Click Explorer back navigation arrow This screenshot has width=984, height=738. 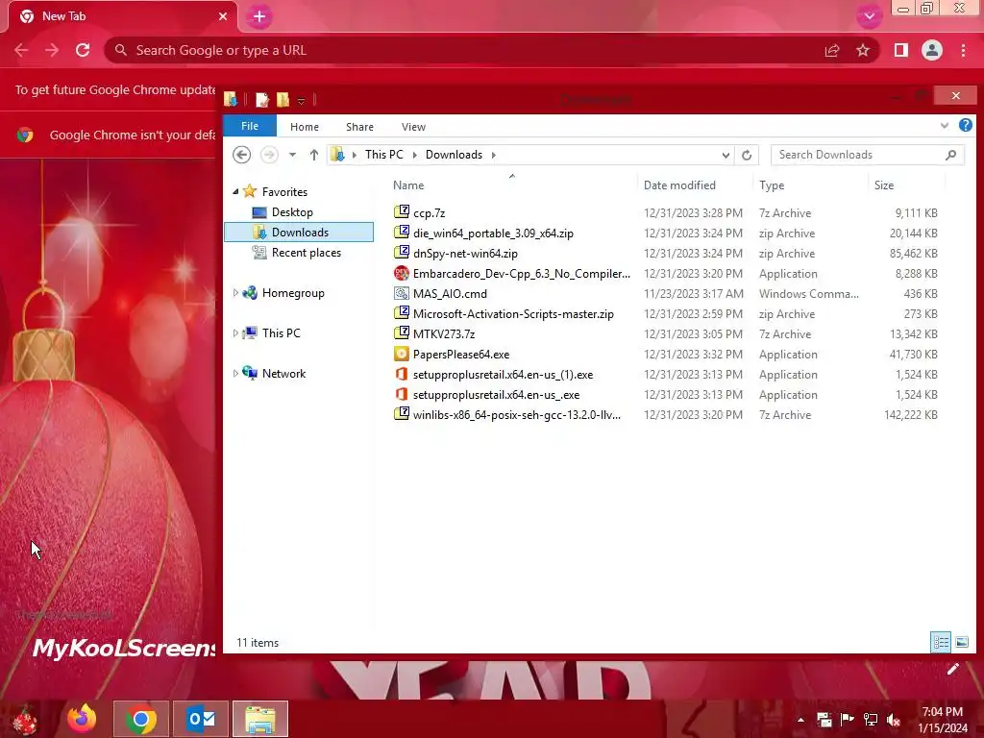(x=241, y=155)
